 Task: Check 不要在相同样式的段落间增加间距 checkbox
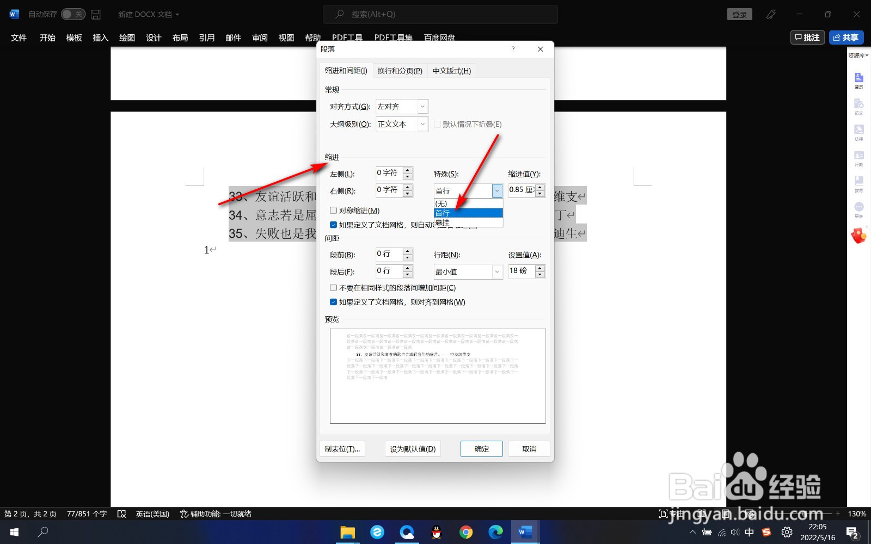333,288
